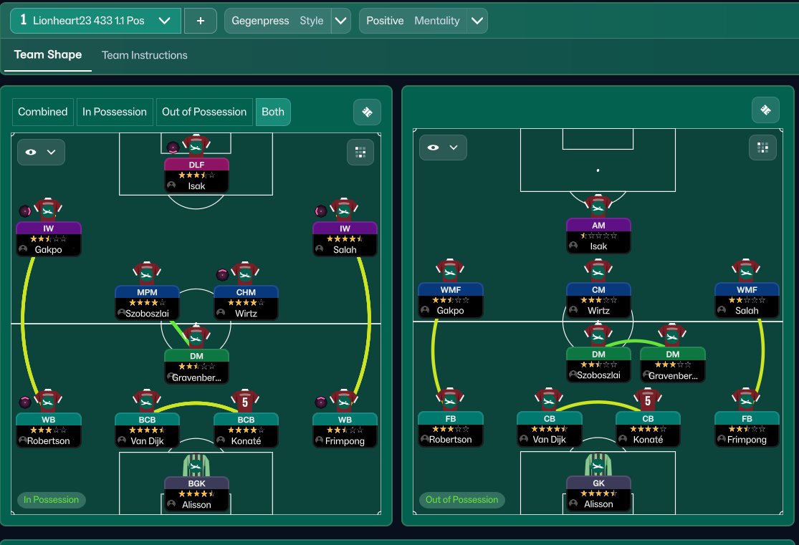Click Van Dijk's BCB shirt icon
This screenshot has height=545, width=799.
coord(147,401)
